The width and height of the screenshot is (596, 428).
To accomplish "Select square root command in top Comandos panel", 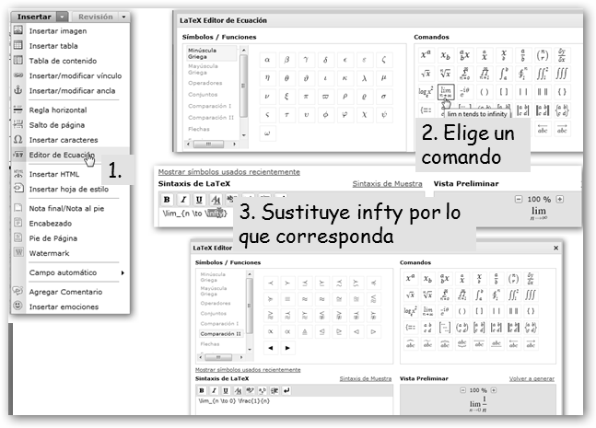I will (425, 74).
